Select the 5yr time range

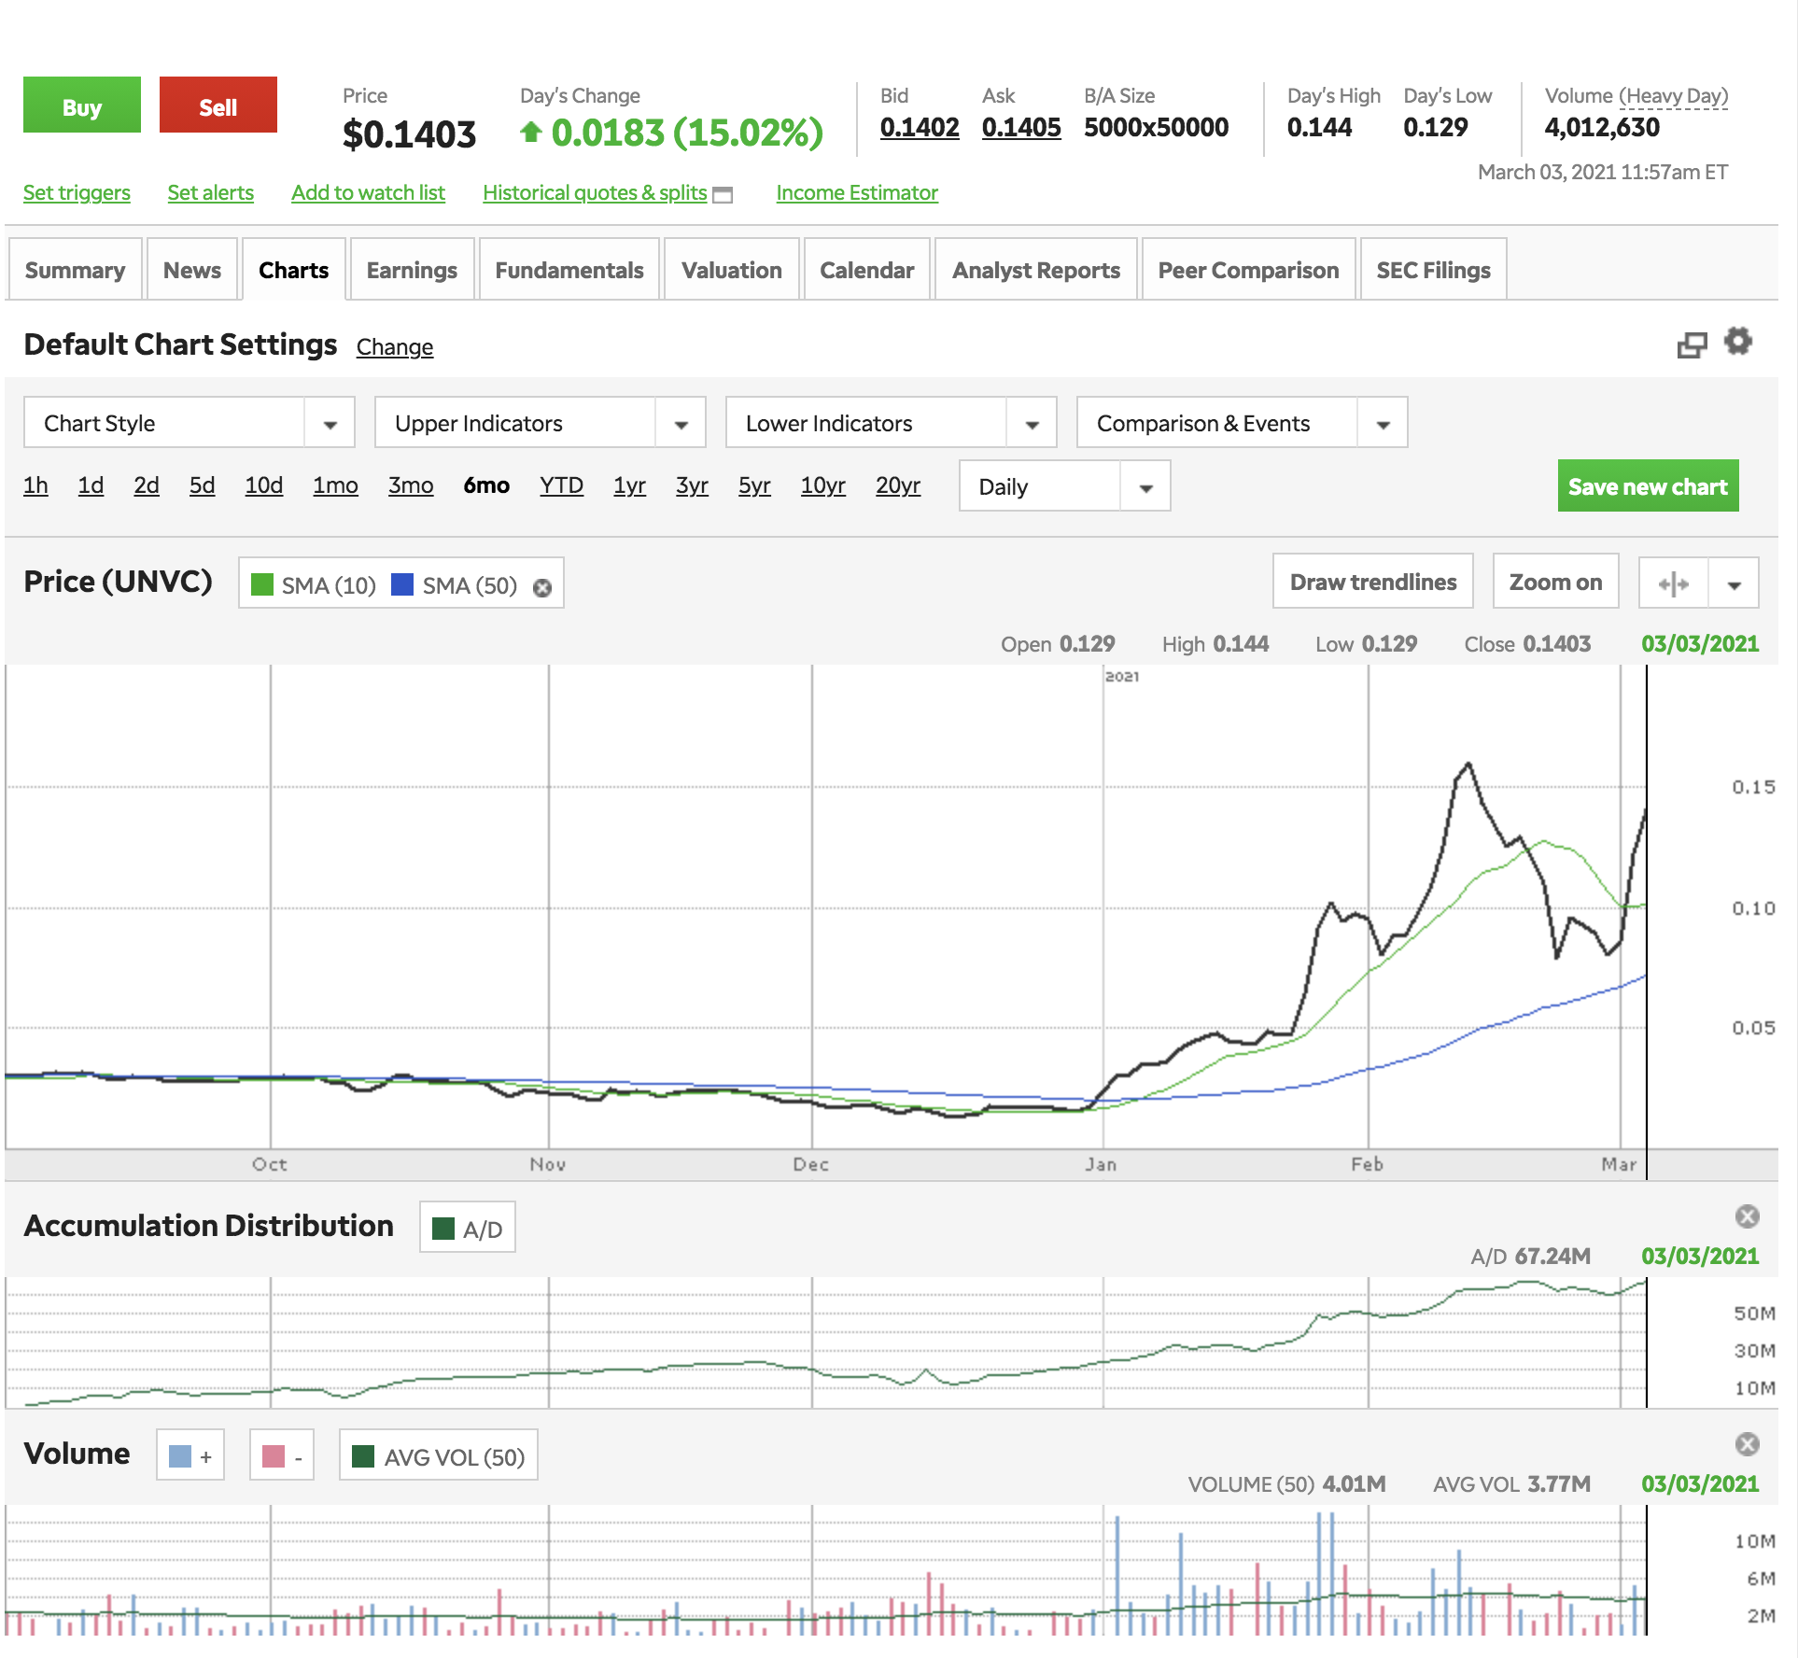pos(754,485)
